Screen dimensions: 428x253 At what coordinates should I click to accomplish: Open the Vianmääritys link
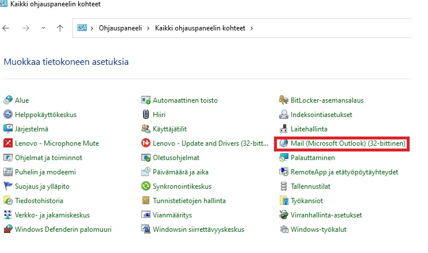172,215
